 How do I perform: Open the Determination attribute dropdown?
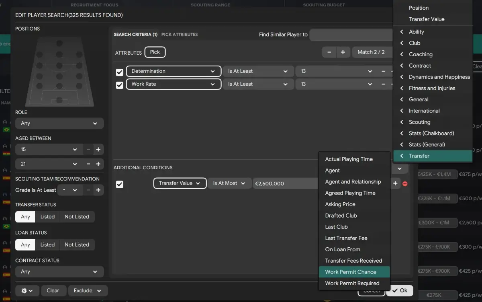click(174, 71)
